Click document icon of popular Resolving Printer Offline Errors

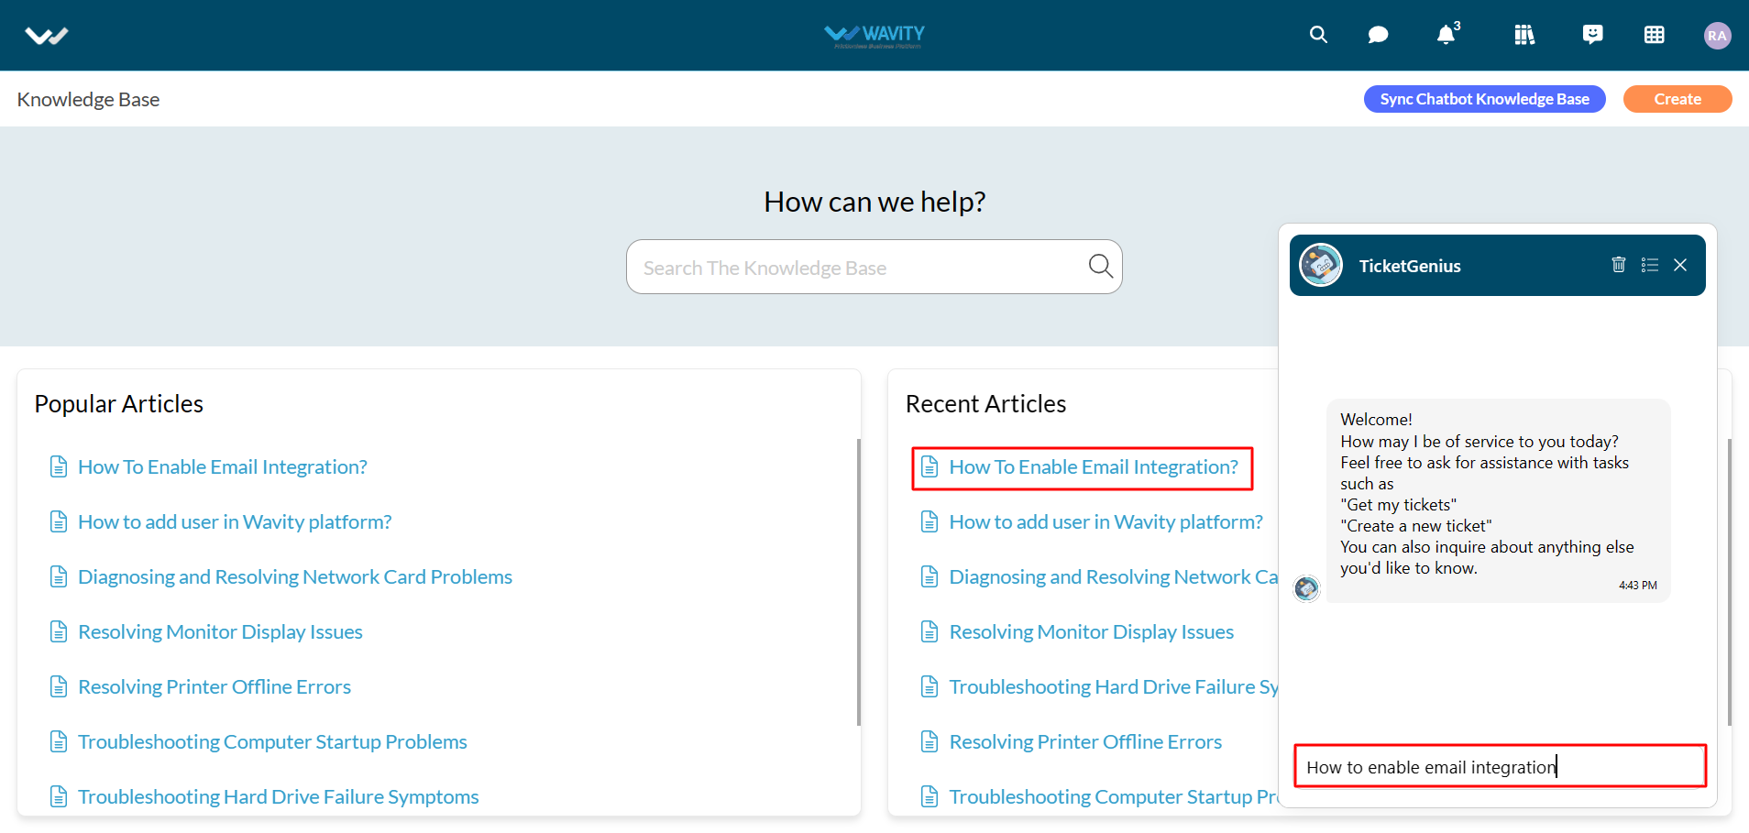click(59, 687)
